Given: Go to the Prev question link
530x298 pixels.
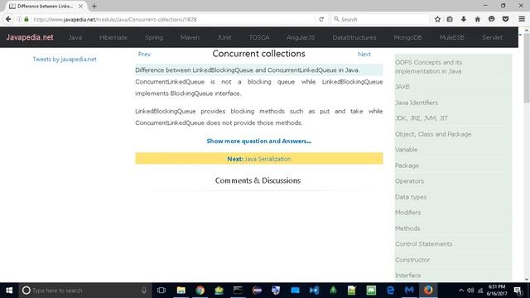Looking at the screenshot, I should (144, 54).
